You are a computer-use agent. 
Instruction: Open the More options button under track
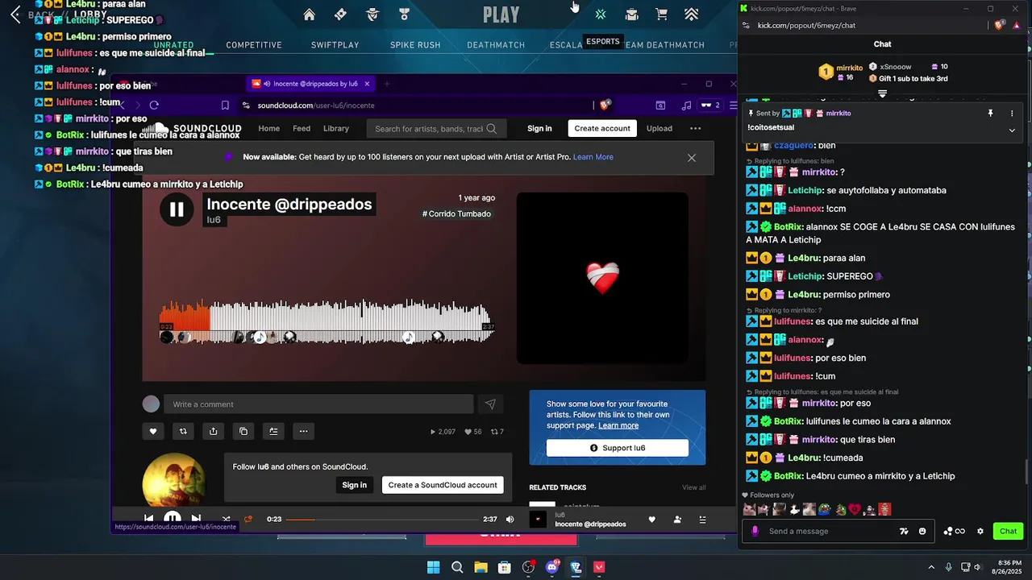coord(303,431)
